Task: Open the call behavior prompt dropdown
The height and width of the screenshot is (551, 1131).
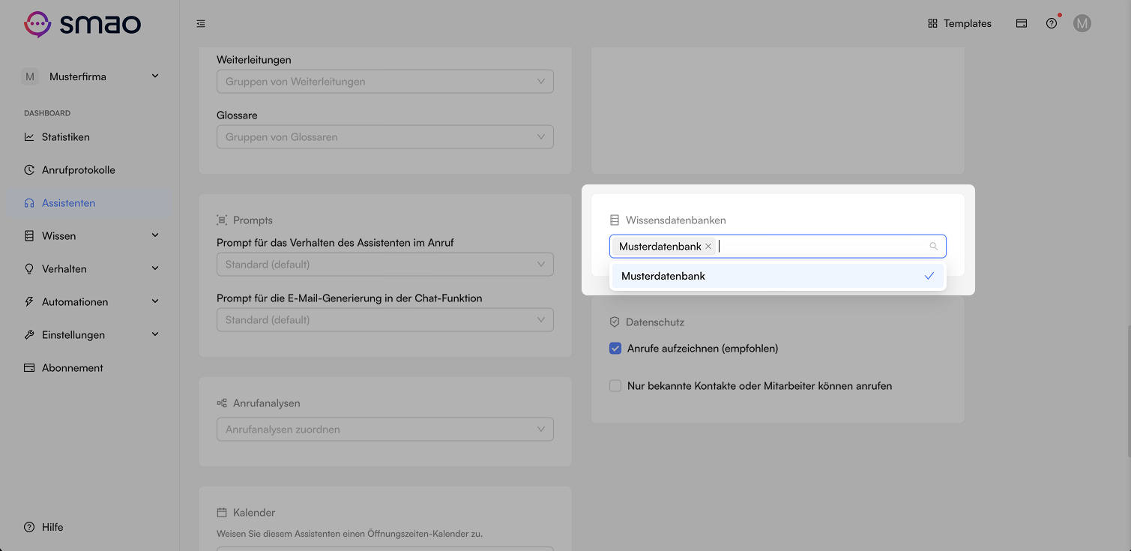Action: pyautogui.click(x=385, y=265)
